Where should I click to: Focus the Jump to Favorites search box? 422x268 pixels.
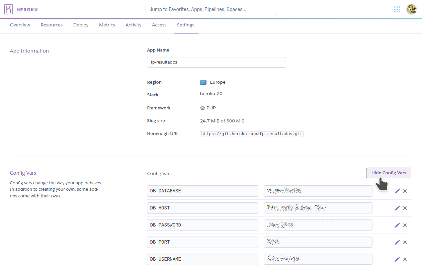(211, 9)
